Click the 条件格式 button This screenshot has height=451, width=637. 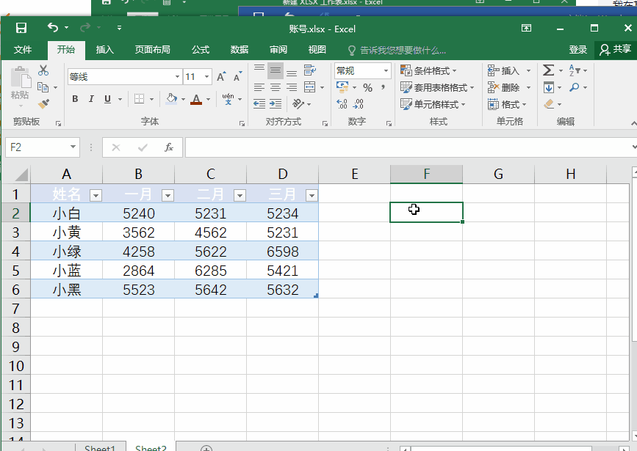pos(428,71)
